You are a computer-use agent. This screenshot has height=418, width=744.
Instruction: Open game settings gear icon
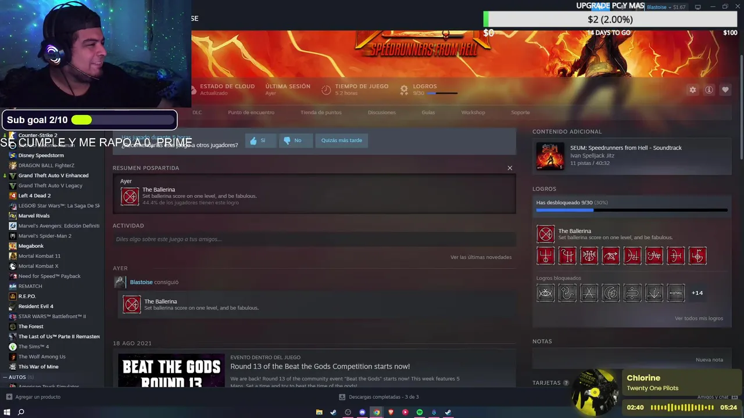pos(693,90)
